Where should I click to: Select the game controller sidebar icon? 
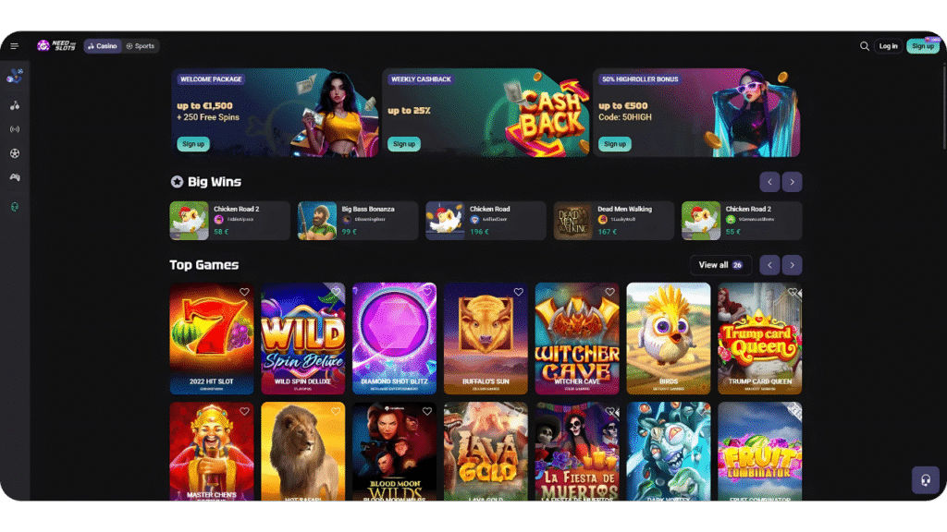pyautogui.click(x=15, y=177)
